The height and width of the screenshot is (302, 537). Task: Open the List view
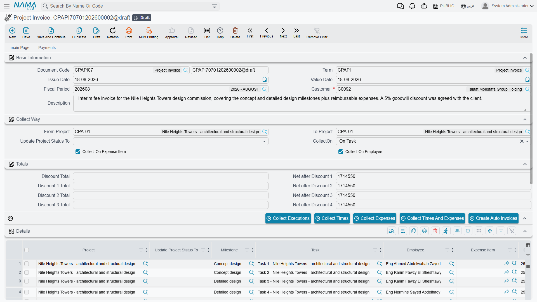207,33
